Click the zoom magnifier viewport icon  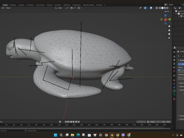pos(169,26)
